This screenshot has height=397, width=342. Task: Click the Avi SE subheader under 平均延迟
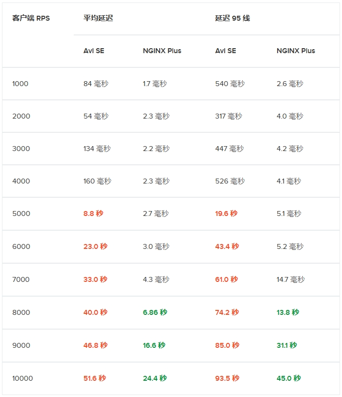pos(94,51)
